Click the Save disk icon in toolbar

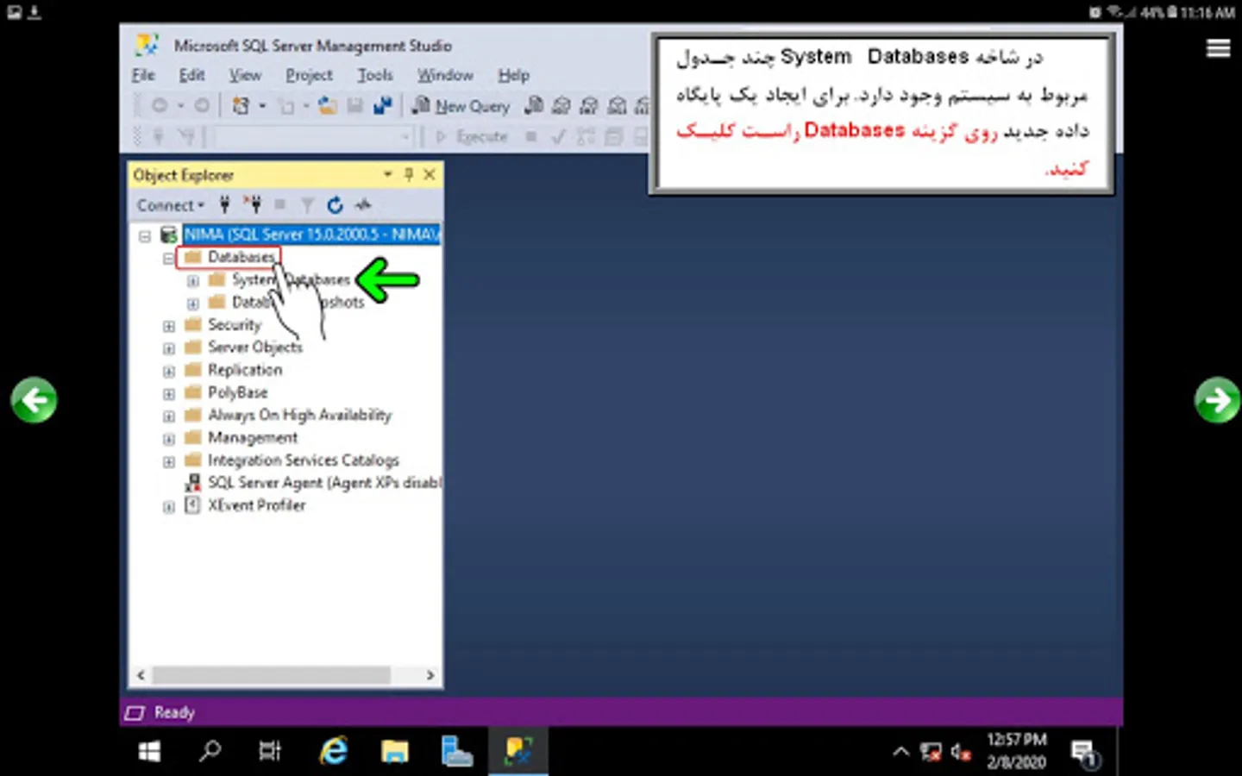[x=354, y=105]
